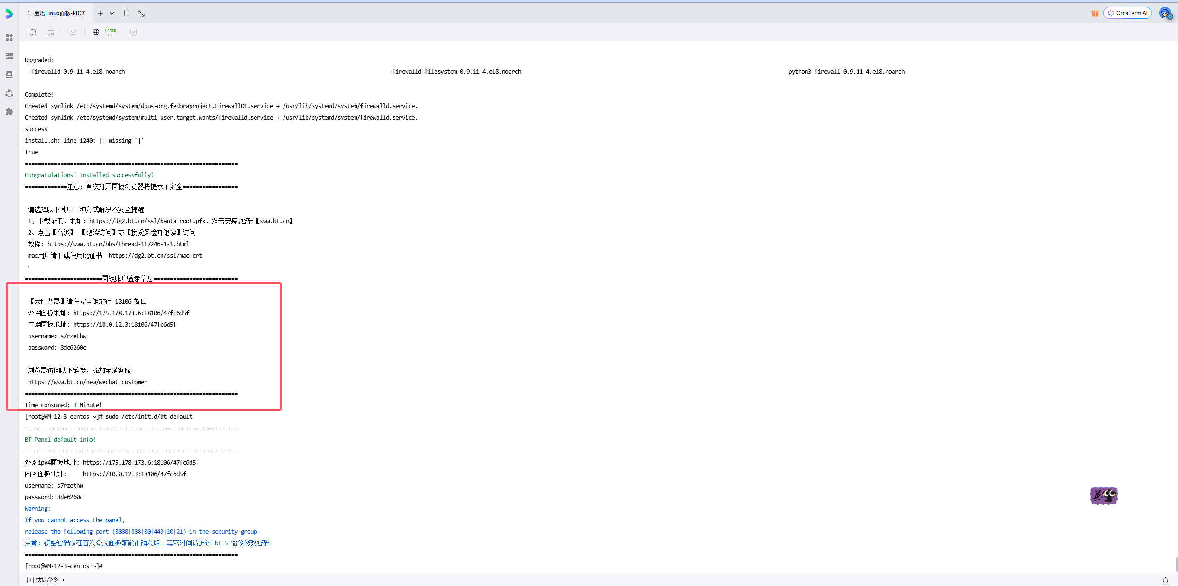Image resolution: width=1178 pixels, height=586 pixels.
Task: Expand the 快捷命令 quick commands panel
Action: pos(46,580)
